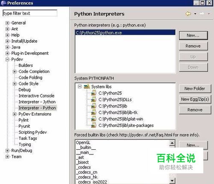Image resolution: width=214 pixels, height=184 pixels.
Task: Click the Eclipse icon in the title bar
Action: point(3,3)
